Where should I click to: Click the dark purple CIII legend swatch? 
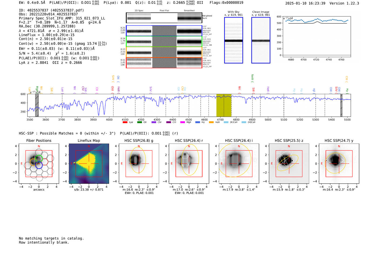pyautogui.click(x=169, y=122)
